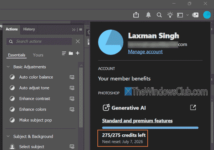
Task: Switch to the Actions tab
Action: point(12,29)
